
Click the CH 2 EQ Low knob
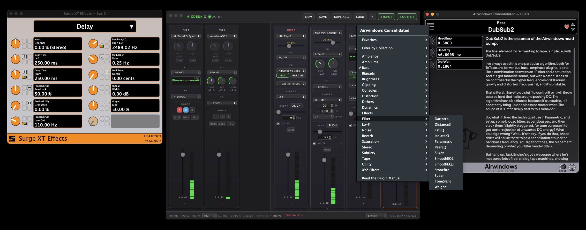click(x=211, y=81)
